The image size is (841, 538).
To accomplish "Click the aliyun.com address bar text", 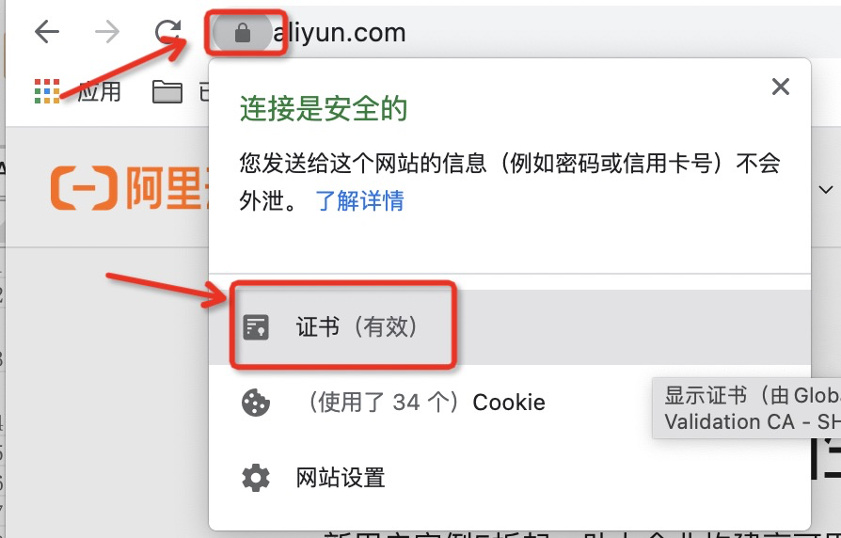I will click(340, 33).
